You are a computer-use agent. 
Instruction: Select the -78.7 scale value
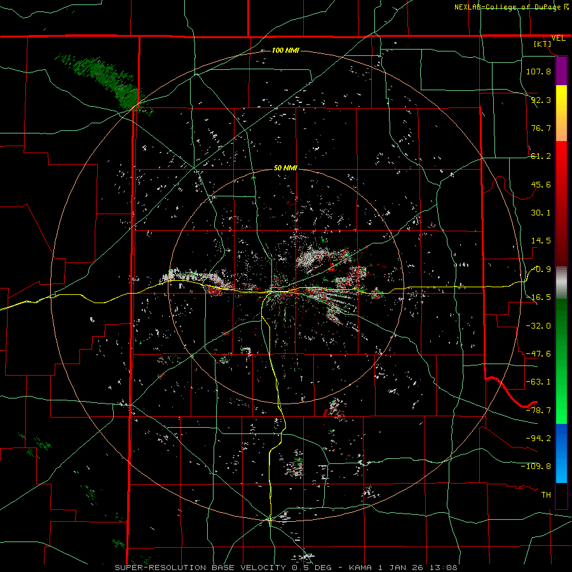click(538, 411)
